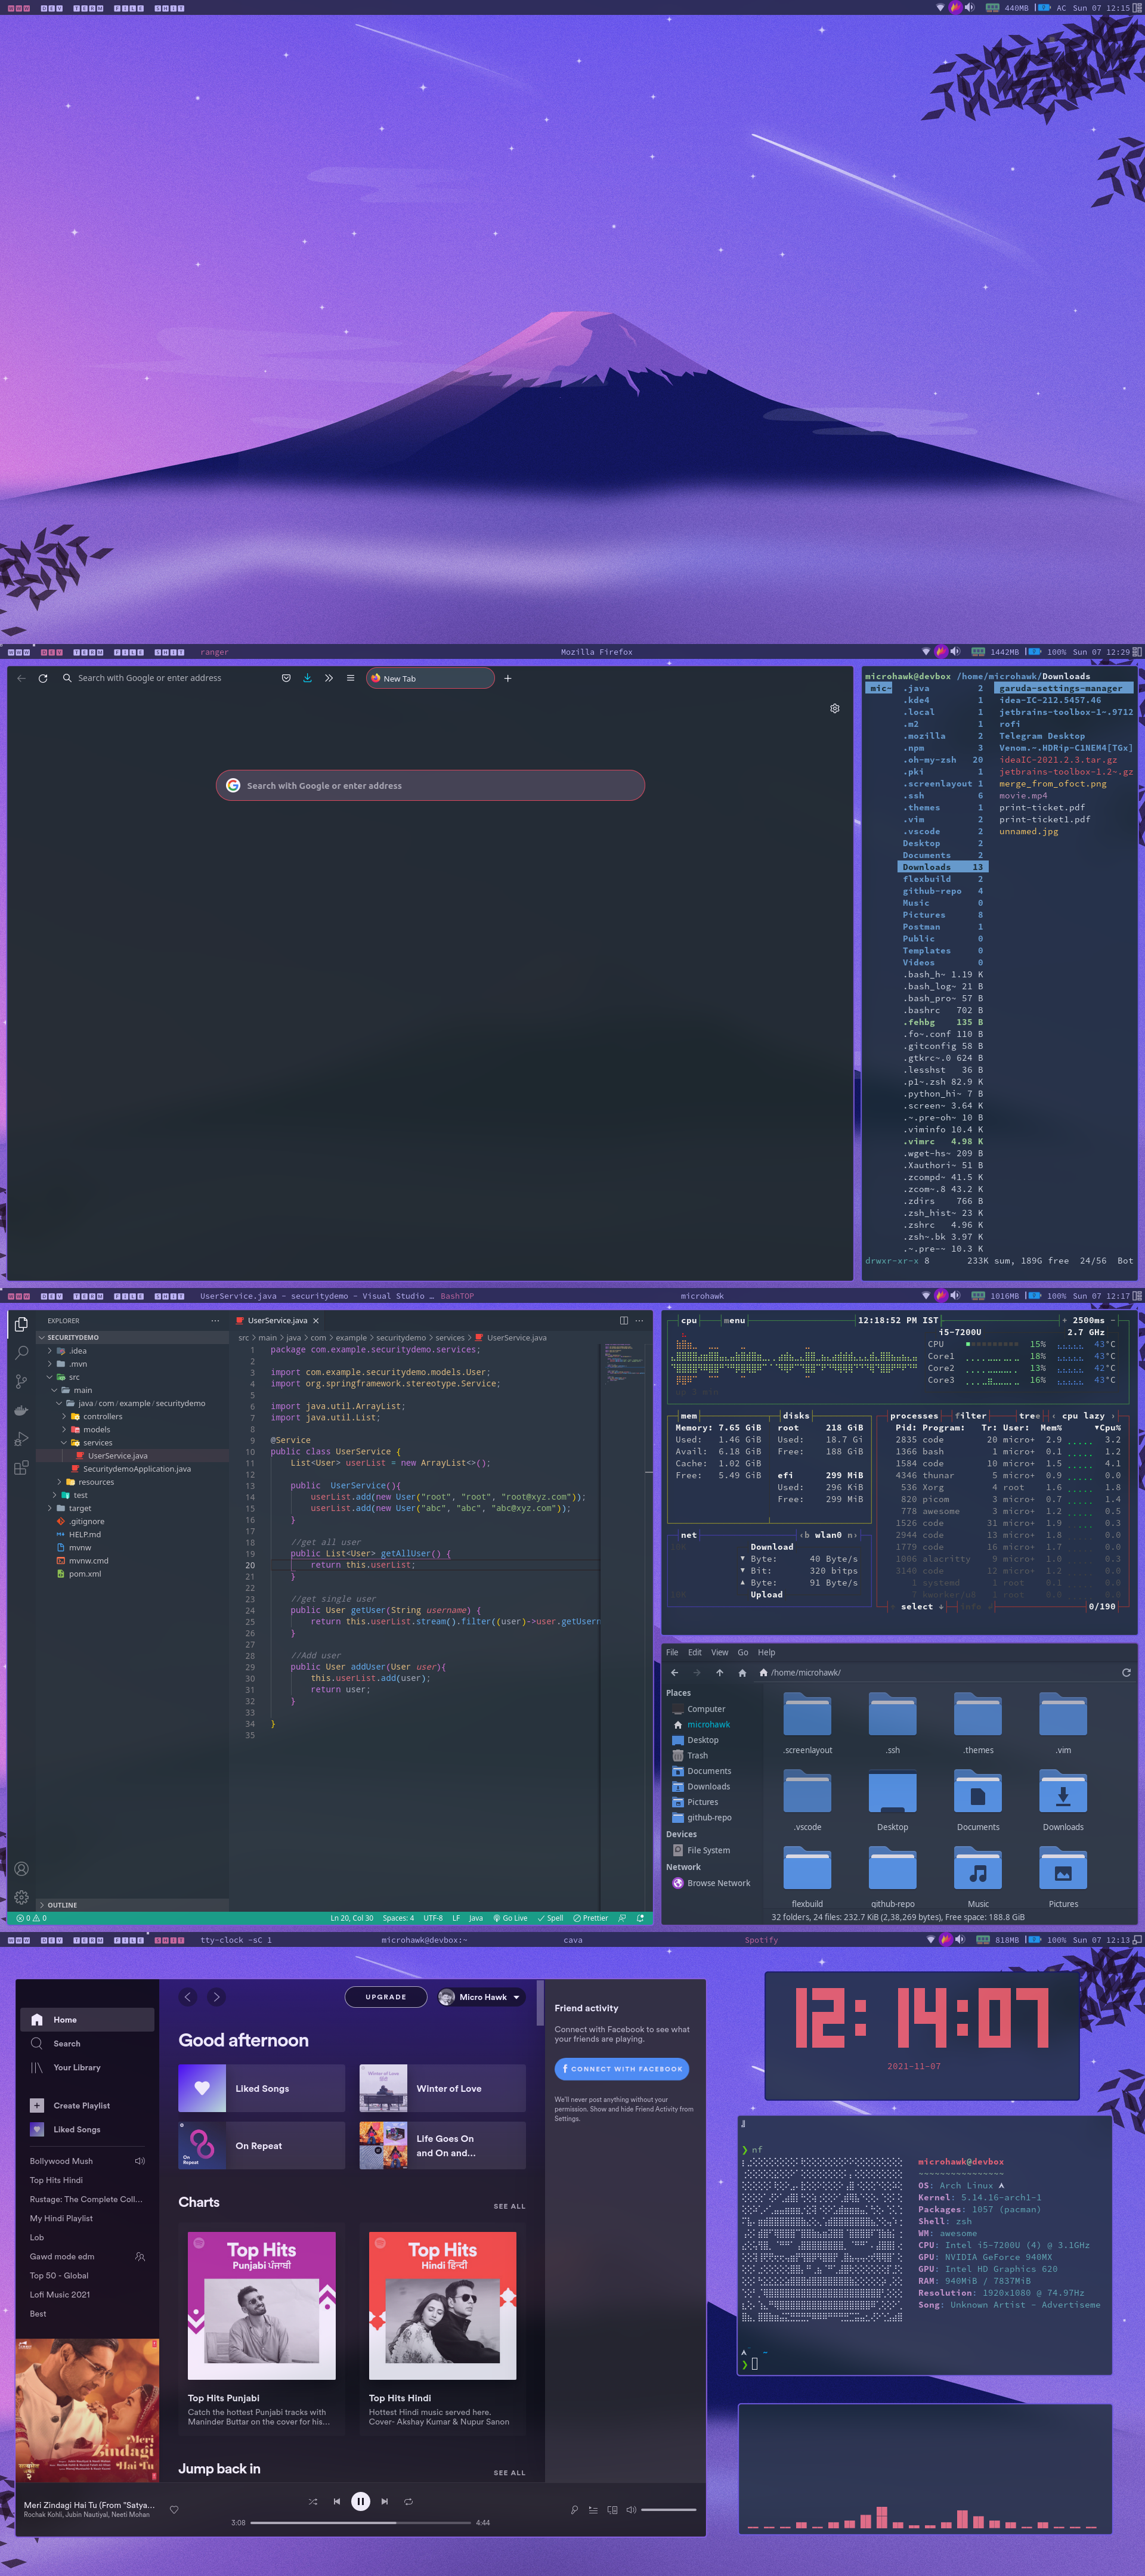Screen dimensions: 1145x2576
Task: Toggle repeat in Spotify player
Action: [408, 2501]
